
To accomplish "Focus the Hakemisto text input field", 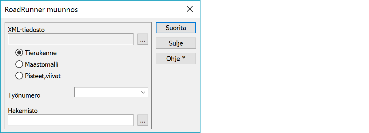I will coord(71,120).
